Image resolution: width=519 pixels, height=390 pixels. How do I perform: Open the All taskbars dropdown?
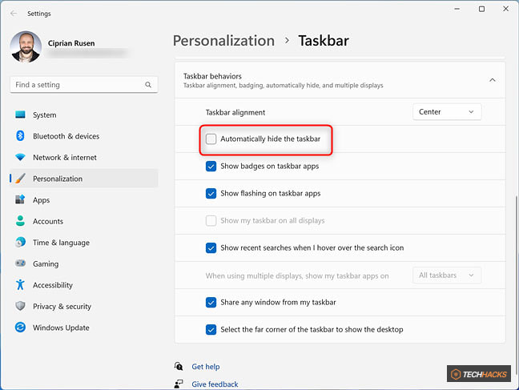pyautogui.click(x=447, y=275)
